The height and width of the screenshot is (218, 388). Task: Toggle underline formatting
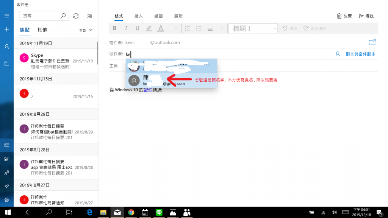[x=137, y=28]
